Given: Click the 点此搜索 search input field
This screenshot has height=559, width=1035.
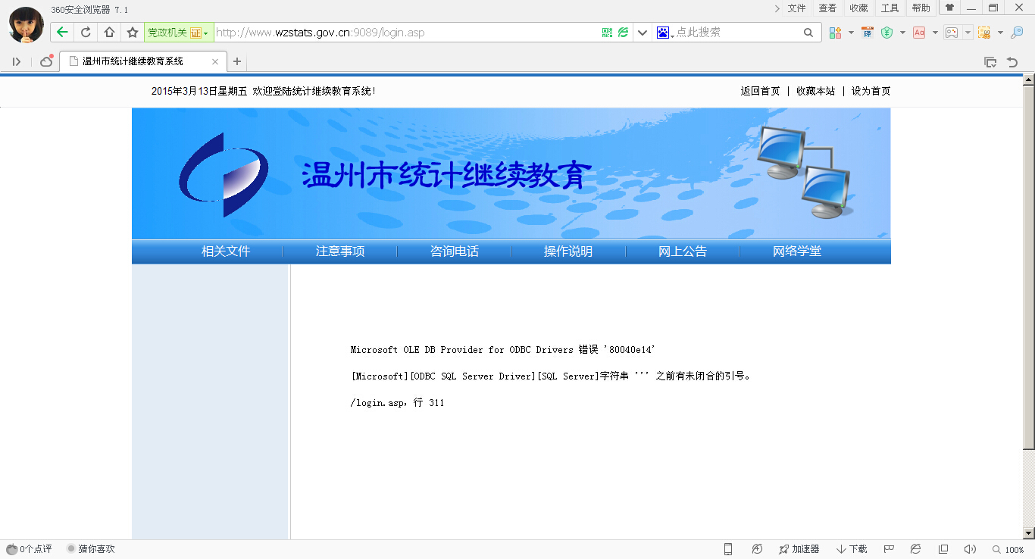Looking at the screenshot, I should (736, 33).
